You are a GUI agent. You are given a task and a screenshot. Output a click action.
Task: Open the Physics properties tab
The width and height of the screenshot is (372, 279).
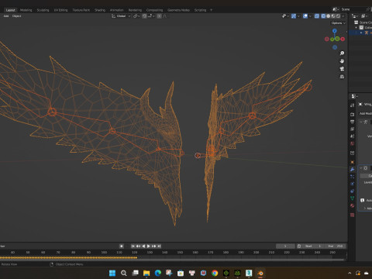352,184
